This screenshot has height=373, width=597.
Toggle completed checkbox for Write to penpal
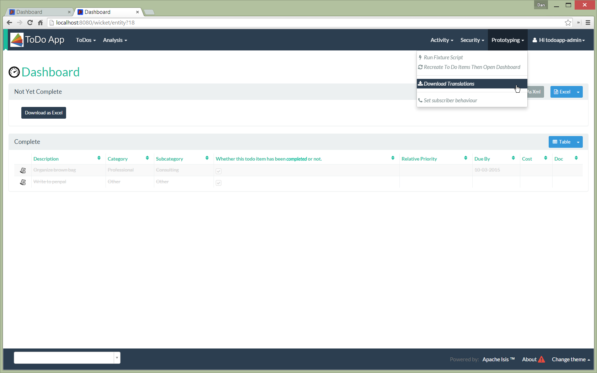[219, 183]
